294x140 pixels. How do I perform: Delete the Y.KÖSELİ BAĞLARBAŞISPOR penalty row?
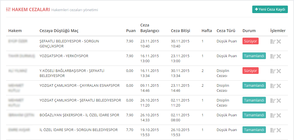(279, 71)
